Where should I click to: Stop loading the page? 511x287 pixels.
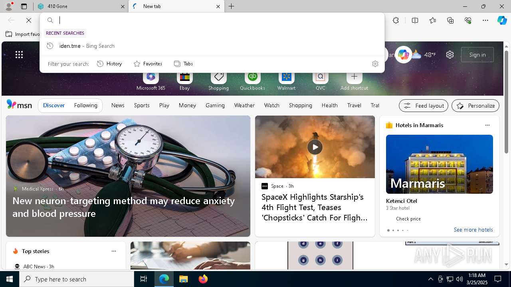point(29,20)
